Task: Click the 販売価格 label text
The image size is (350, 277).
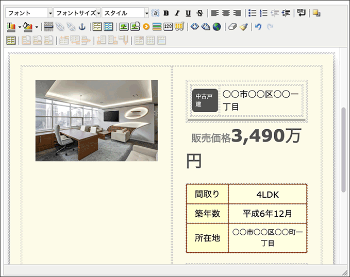Action: click(x=211, y=138)
